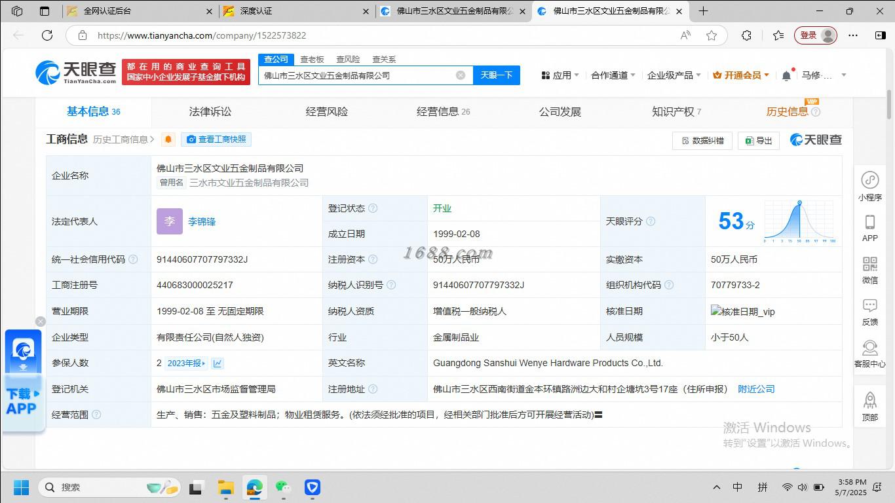Switch to 经营风险 tab

[327, 112]
